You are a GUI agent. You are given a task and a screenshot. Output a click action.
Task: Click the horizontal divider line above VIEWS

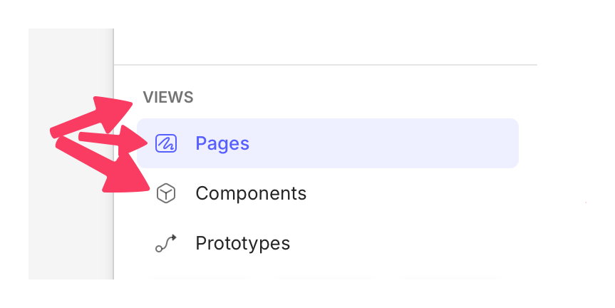point(325,65)
